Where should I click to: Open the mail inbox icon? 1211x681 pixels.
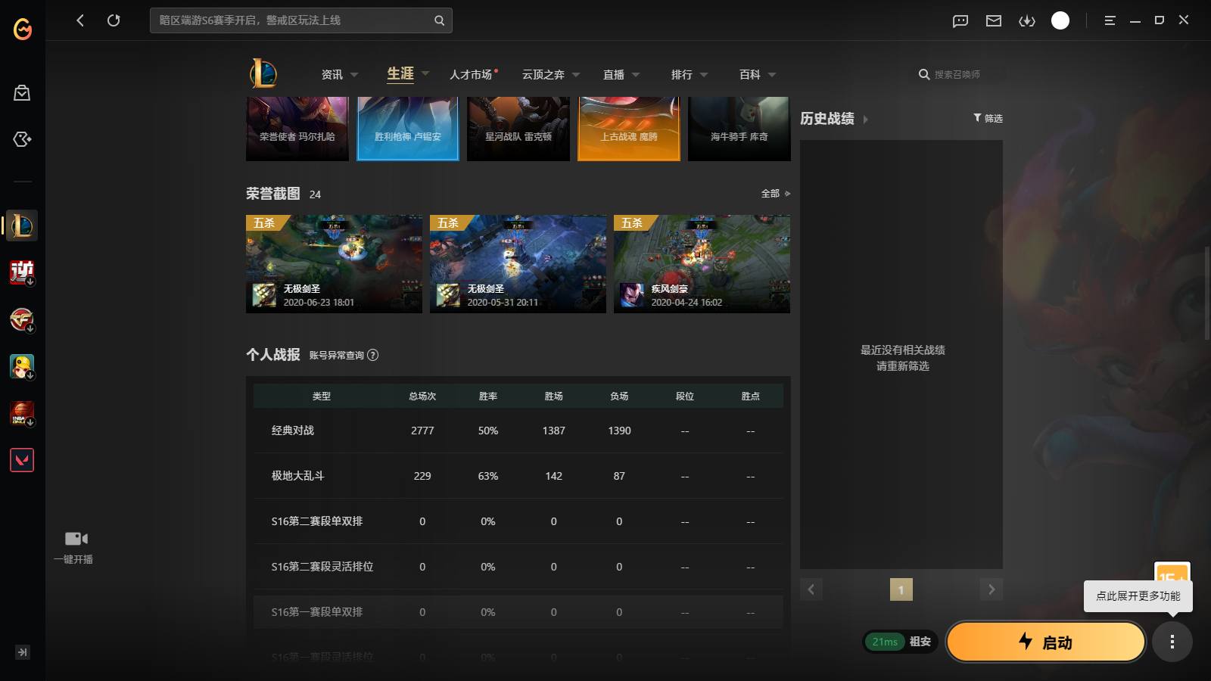point(994,21)
